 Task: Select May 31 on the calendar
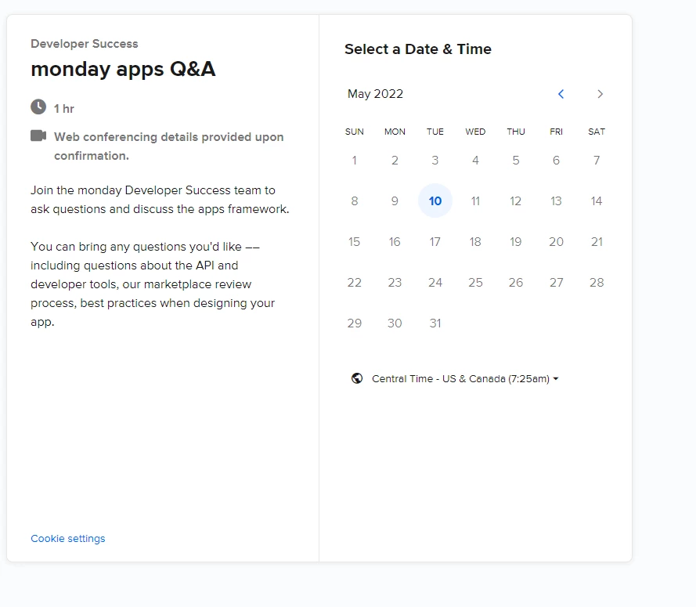435,323
